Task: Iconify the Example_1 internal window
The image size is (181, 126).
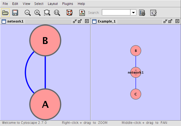Action: (165, 21)
